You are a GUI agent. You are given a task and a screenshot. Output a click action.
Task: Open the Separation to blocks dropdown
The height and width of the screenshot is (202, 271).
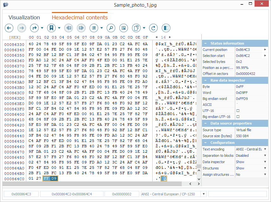(265, 156)
